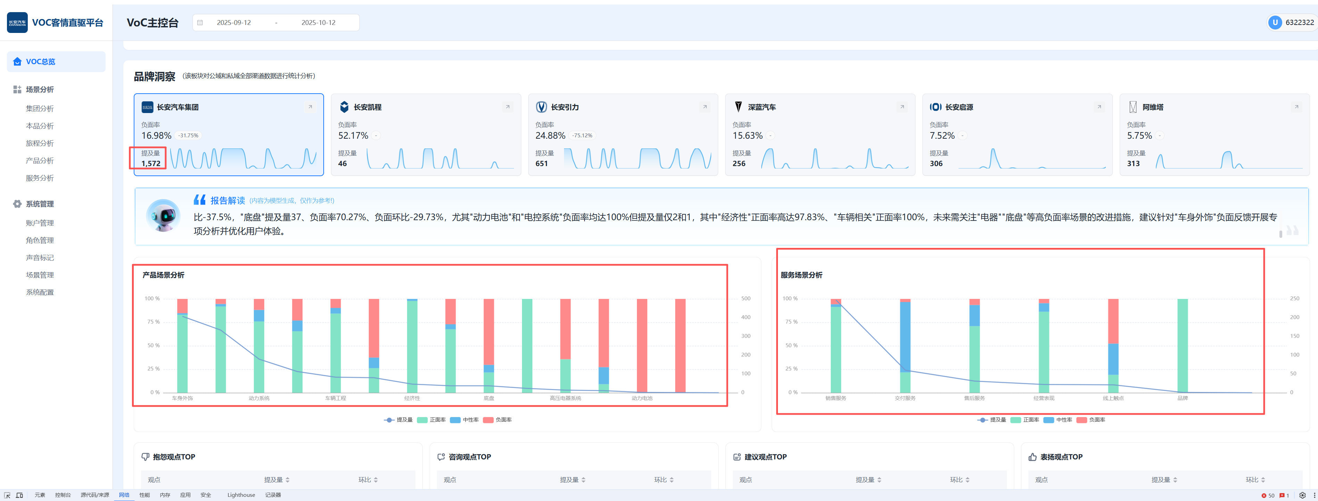Click the start date 2025-09-12 field
1318x501 pixels.
234,23
